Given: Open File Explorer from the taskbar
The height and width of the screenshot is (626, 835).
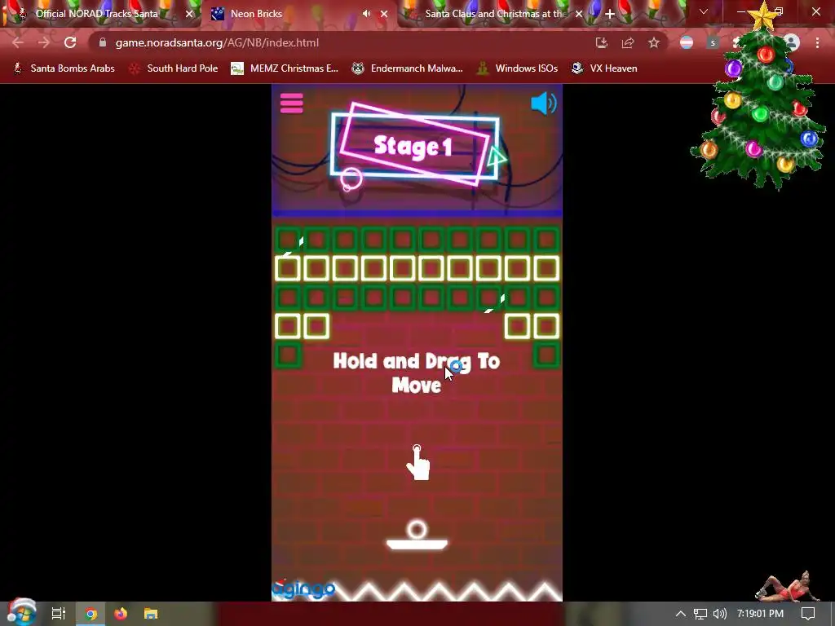Looking at the screenshot, I should click(x=151, y=614).
